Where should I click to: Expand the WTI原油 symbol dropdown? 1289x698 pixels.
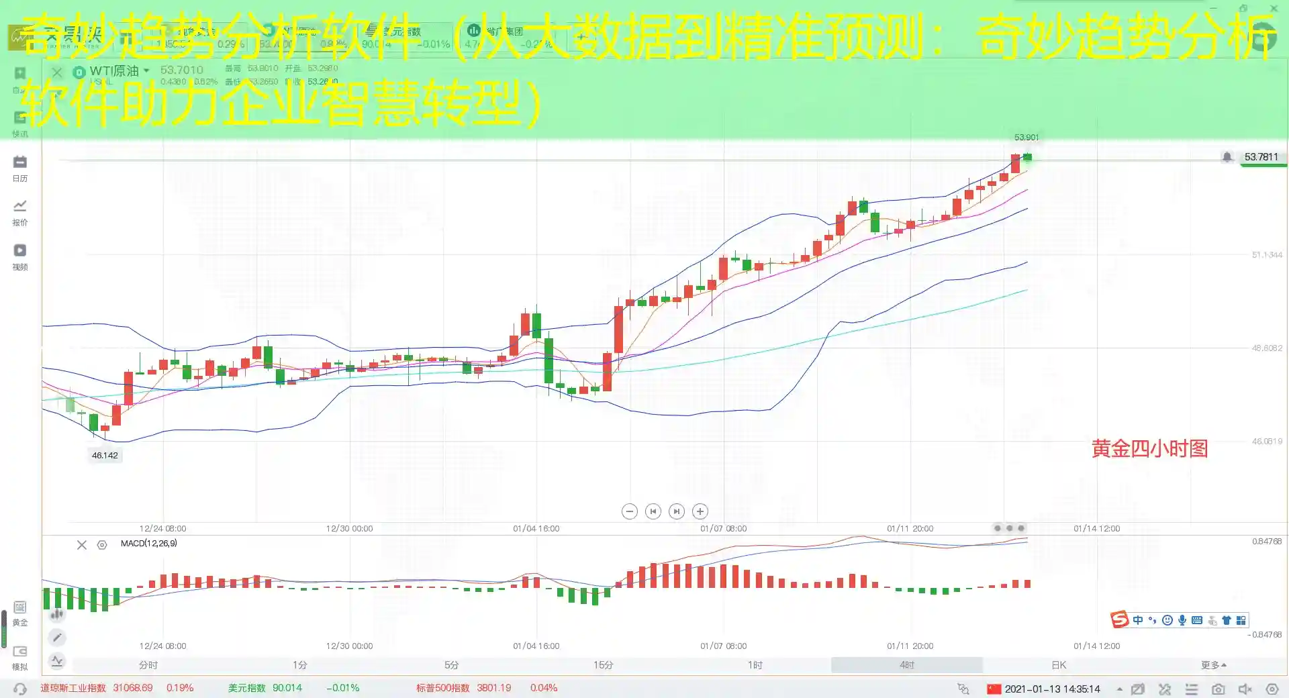(146, 70)
